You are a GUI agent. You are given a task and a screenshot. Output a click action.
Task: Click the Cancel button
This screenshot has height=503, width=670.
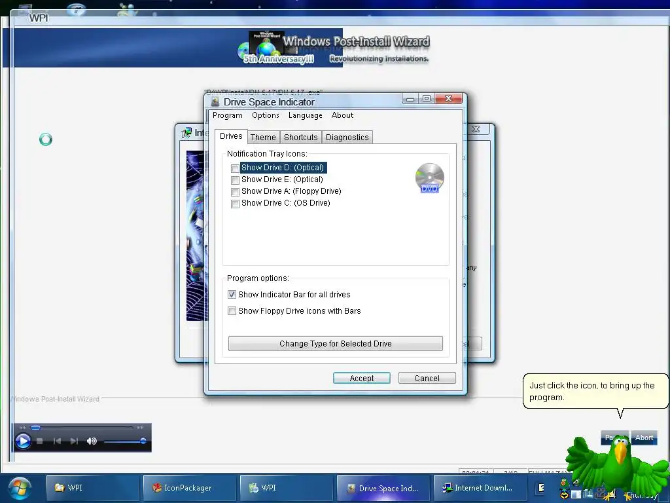(427, 378)
